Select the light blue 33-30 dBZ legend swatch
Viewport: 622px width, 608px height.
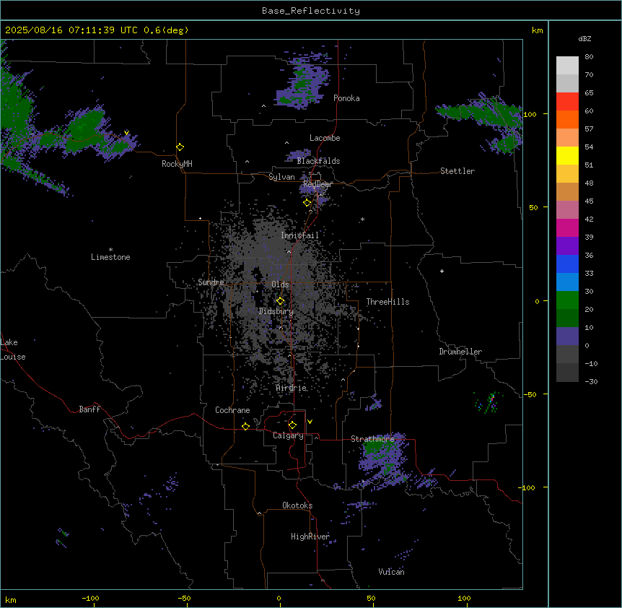coord(567,282)
